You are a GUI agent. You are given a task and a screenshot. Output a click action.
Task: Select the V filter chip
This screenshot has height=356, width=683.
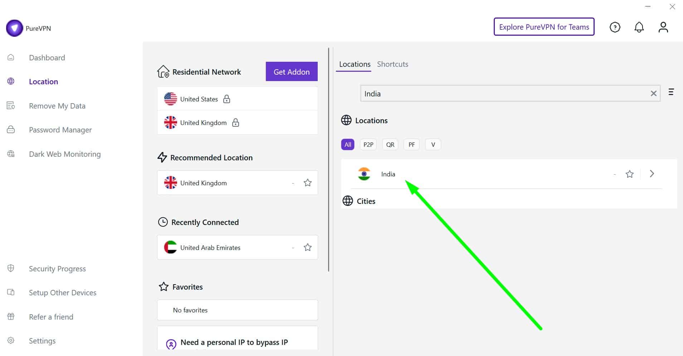[433, 145]
